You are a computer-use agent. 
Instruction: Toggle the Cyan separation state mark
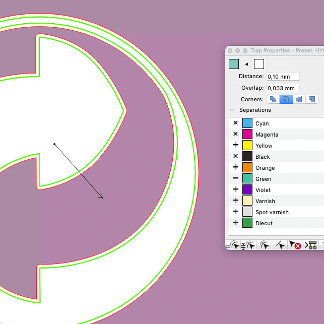click(x=235, y=123)
